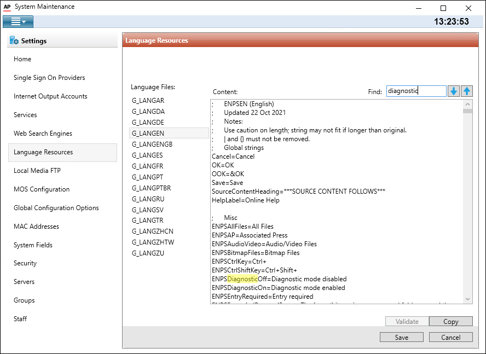Choose the G_LANGPTBR language file
486x354 pixels.
click(151, 188)
